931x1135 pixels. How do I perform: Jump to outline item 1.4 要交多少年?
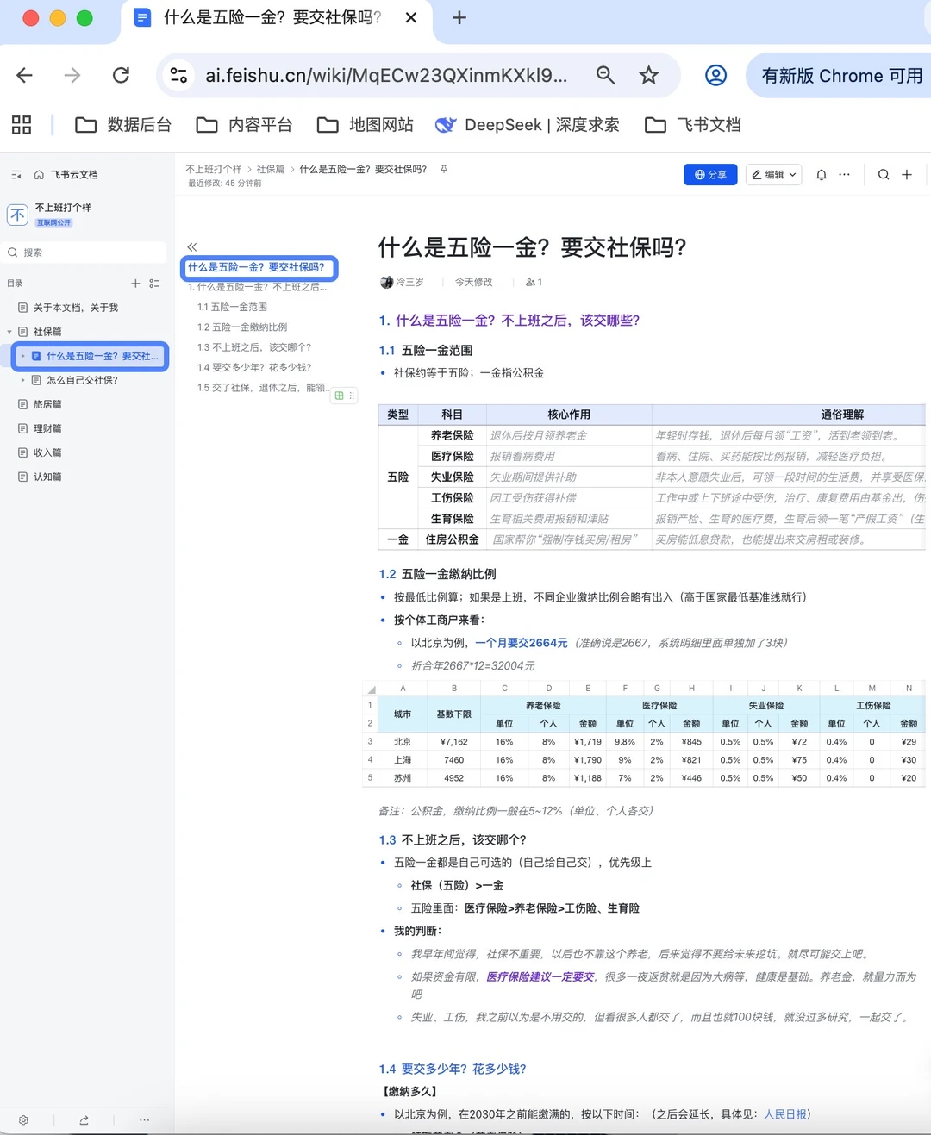tap(254, 367)
